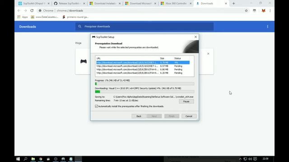Select the 8.57 MB pending download row
Screen dimensions: 289x162
tap(143, 66)
